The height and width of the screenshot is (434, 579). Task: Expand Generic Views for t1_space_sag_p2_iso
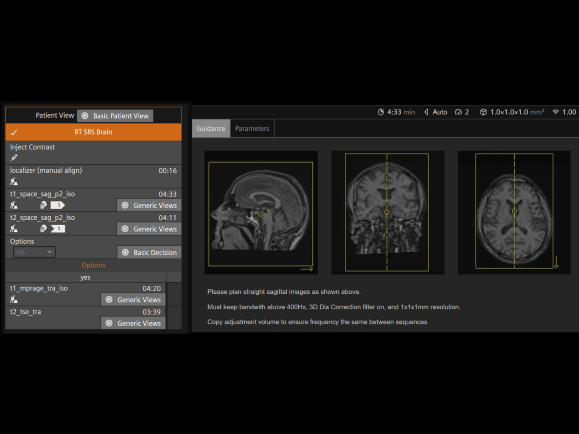tap(149, 205)
